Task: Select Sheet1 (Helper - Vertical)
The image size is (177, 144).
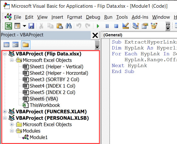Action: click(56, 67)
